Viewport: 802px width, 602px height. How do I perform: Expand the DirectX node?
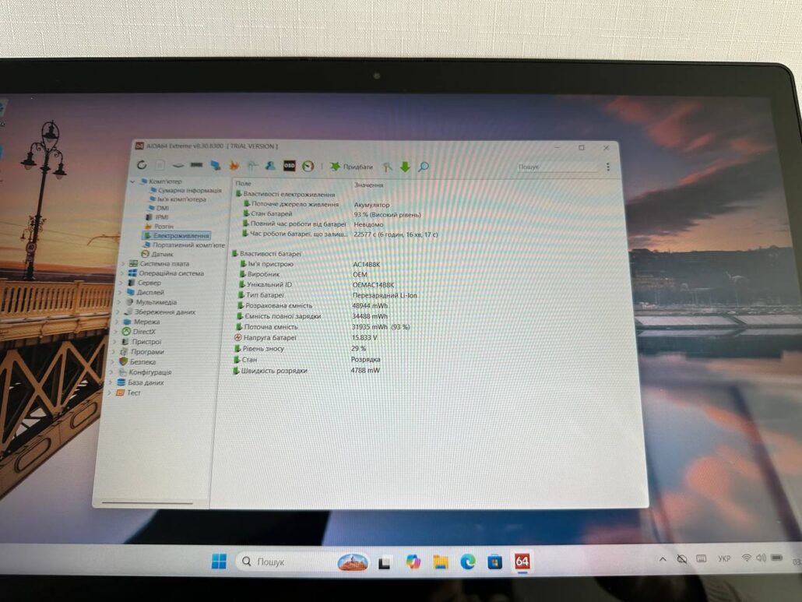click(117, 332)
